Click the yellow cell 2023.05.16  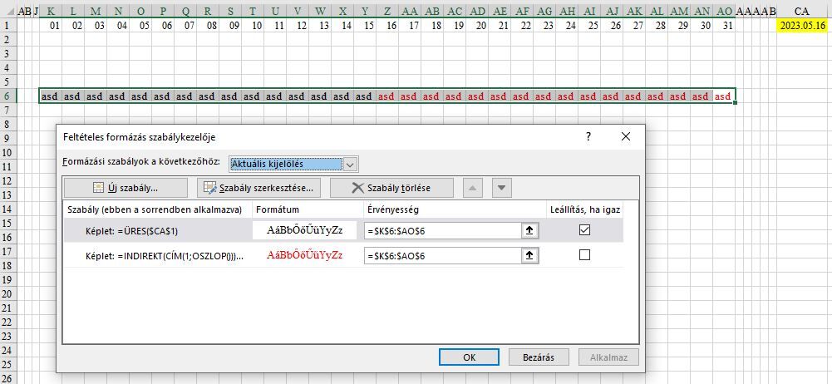point(802,26)
